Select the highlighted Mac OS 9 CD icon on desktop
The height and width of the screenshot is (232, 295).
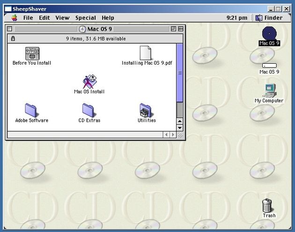(269, 34)
